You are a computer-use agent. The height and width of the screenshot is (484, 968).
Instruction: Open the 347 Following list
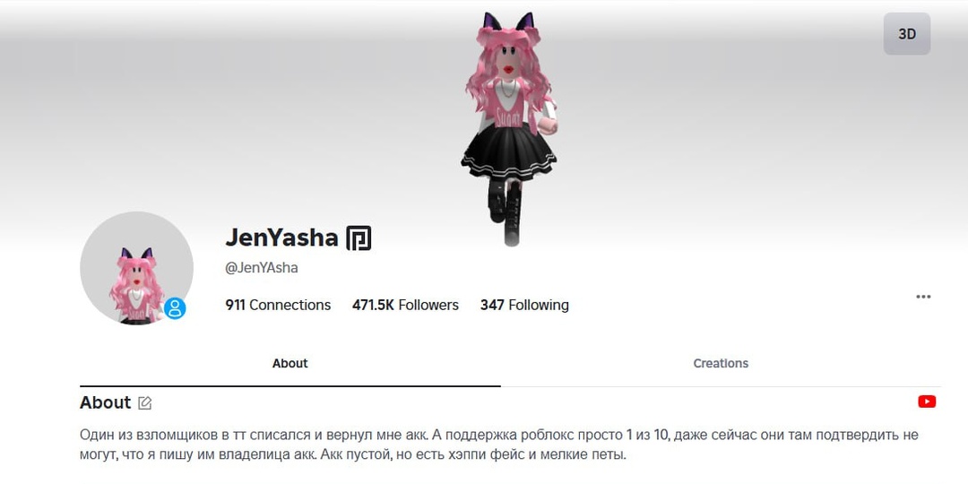524,305
